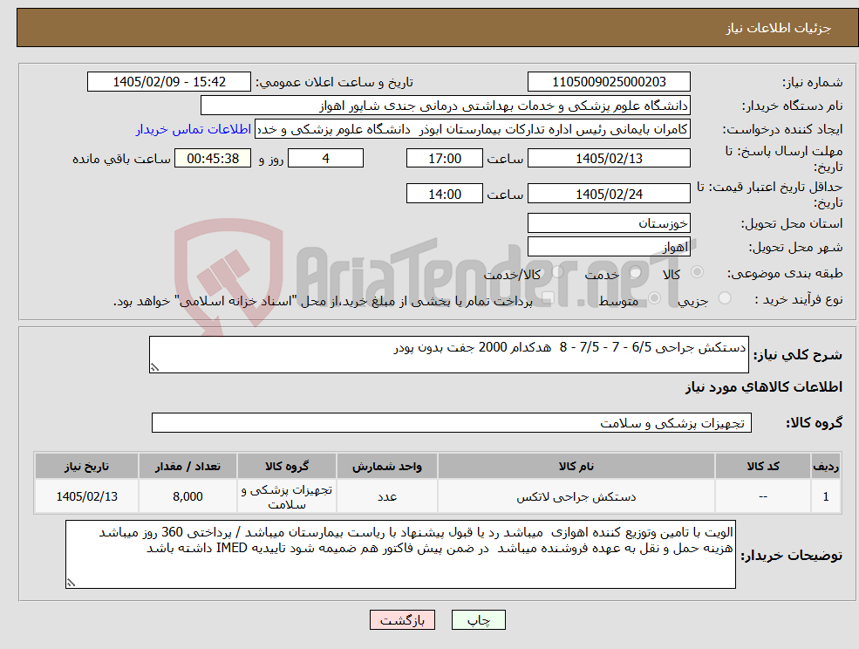Image resolution: width=859 pixels, height=649 pixels.
Task: Click the buyer organization name field
Action: 446,106
